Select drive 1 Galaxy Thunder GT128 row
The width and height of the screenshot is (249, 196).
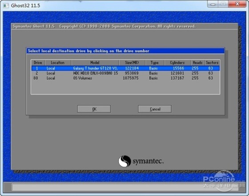tap(125, 68)
